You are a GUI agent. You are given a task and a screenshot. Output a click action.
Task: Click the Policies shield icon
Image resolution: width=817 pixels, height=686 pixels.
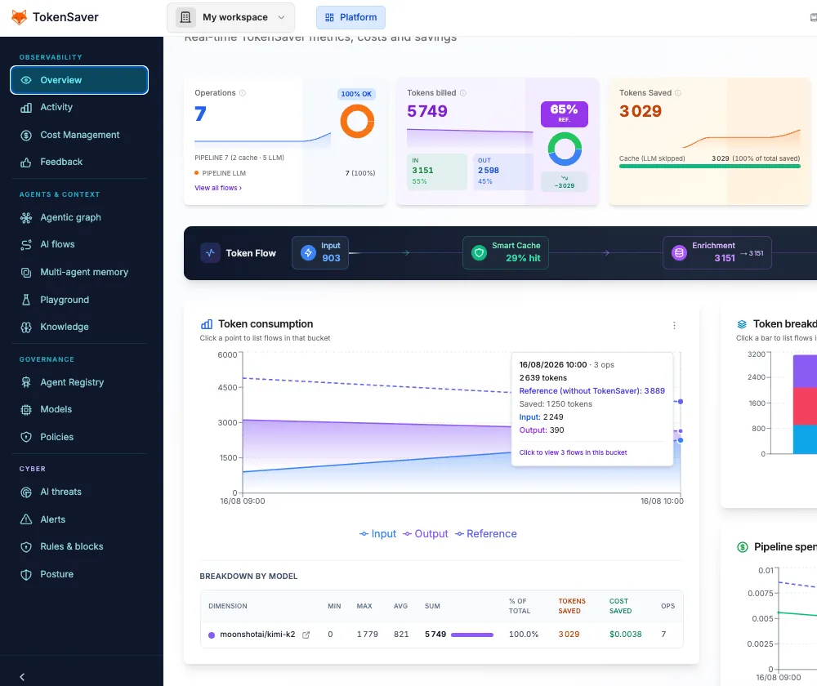pos(26,437)
